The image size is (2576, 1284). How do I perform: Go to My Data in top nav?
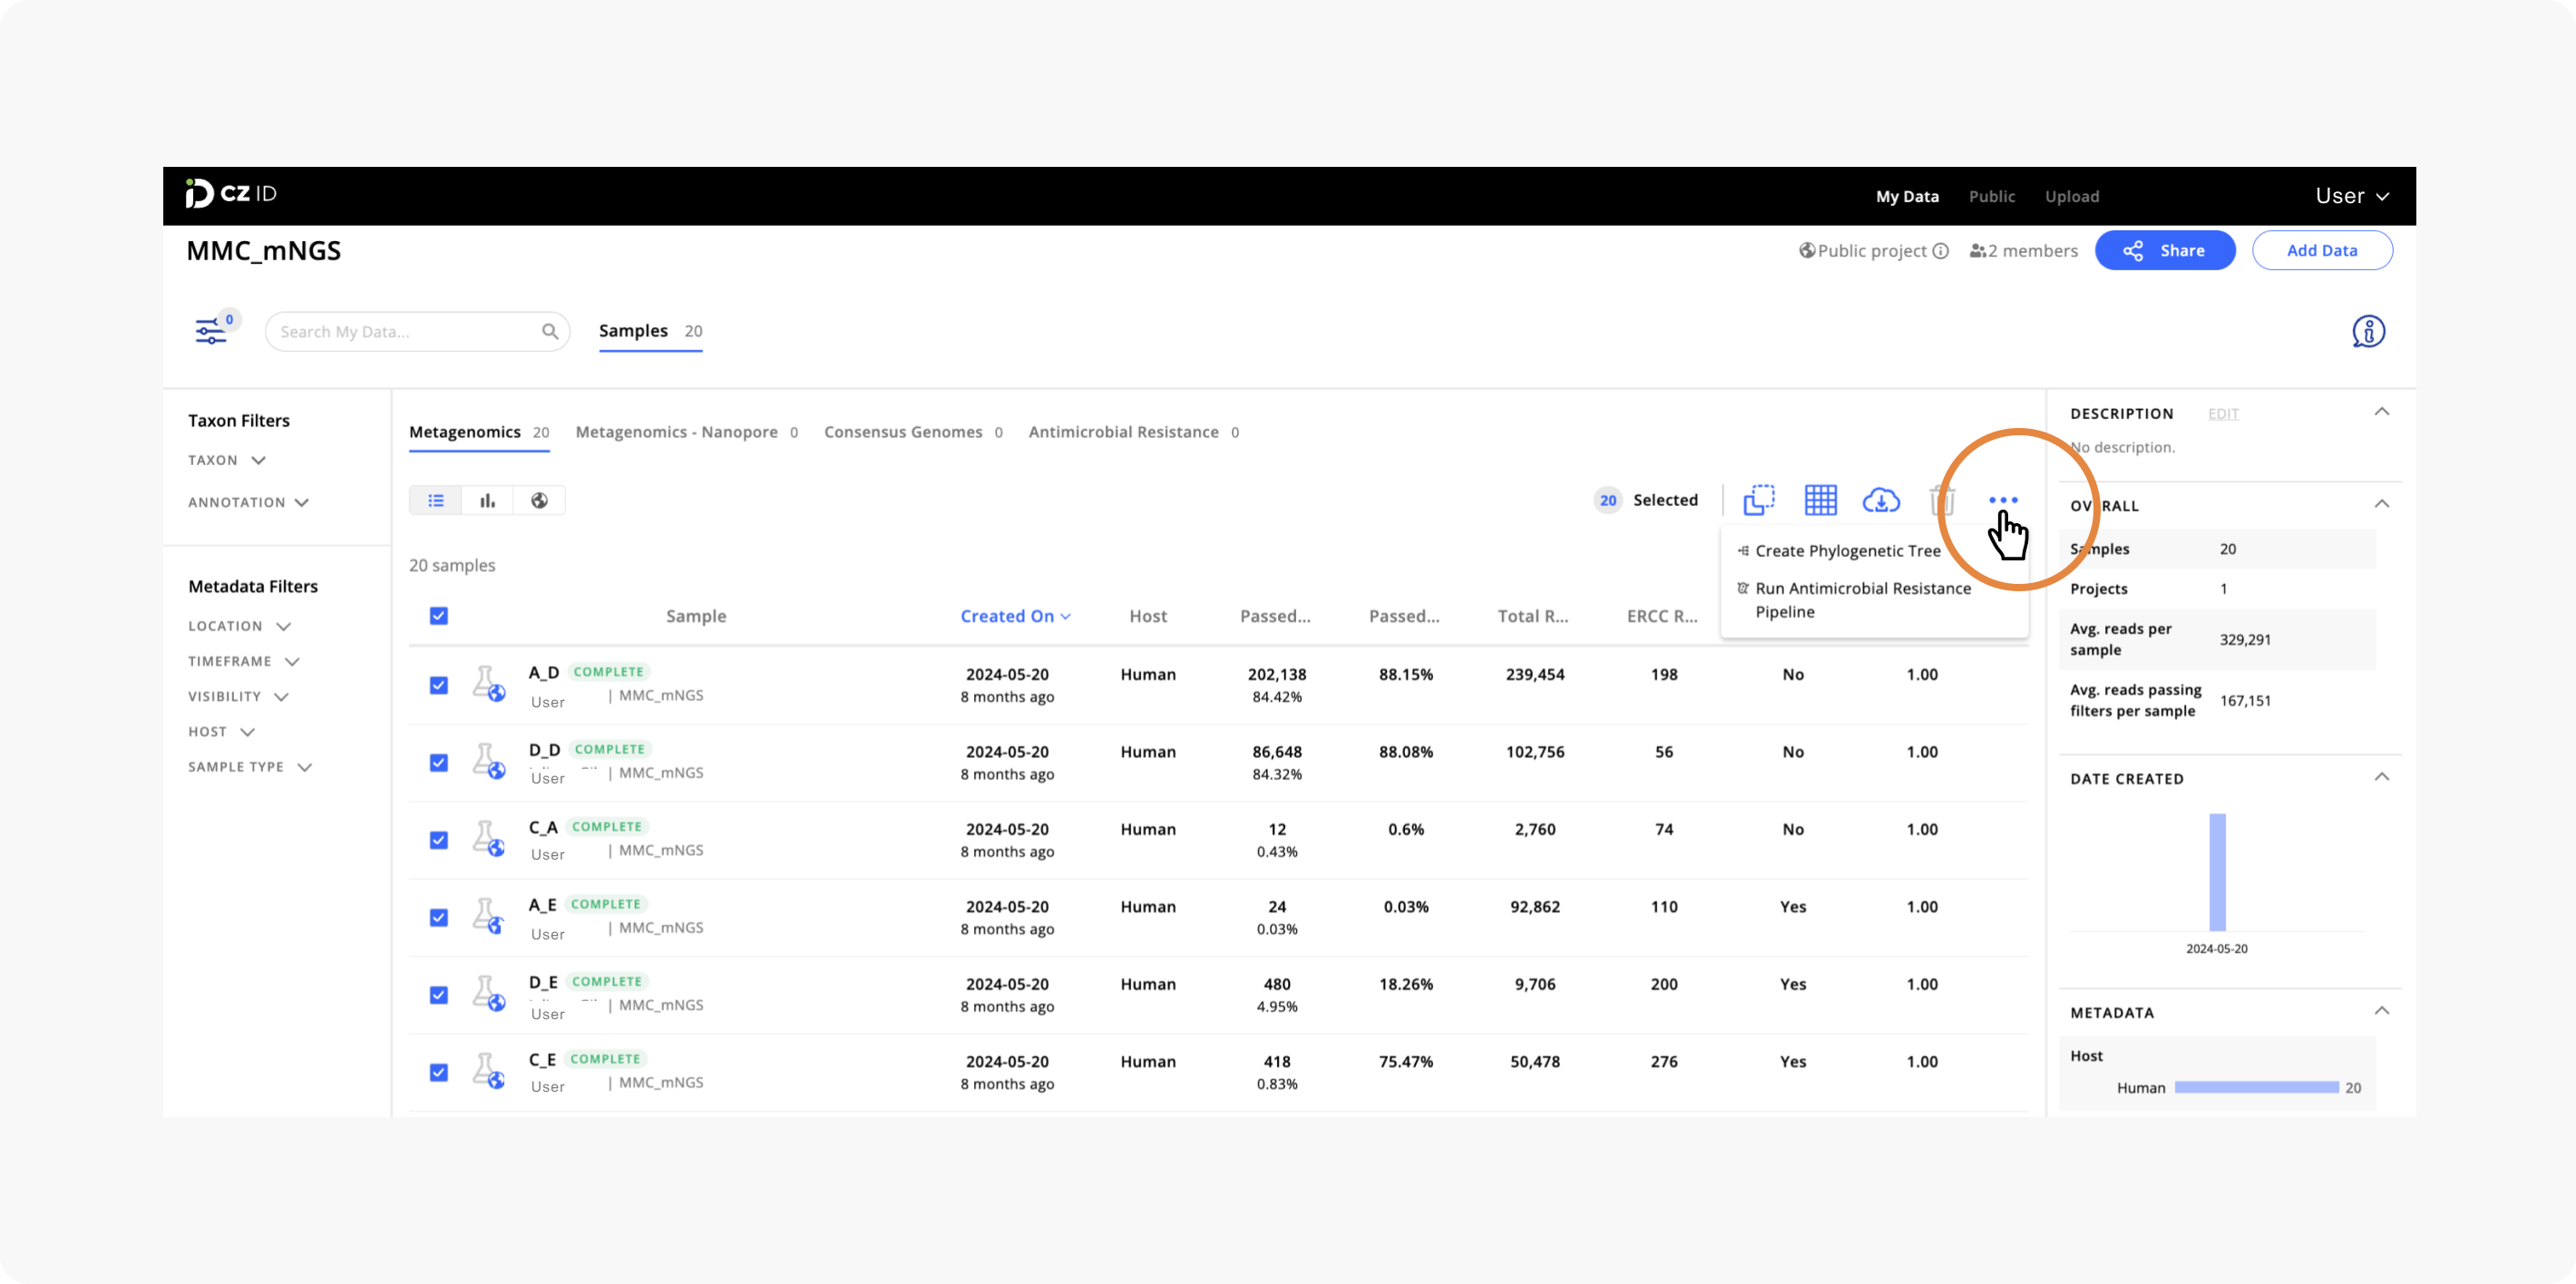[1907, 197]
